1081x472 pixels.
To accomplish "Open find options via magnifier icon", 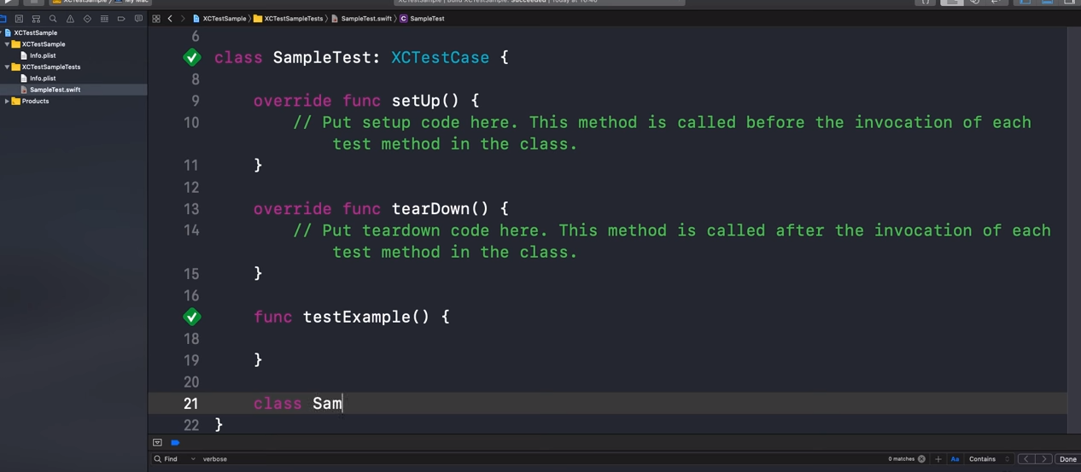I will [x=157, y=459].
